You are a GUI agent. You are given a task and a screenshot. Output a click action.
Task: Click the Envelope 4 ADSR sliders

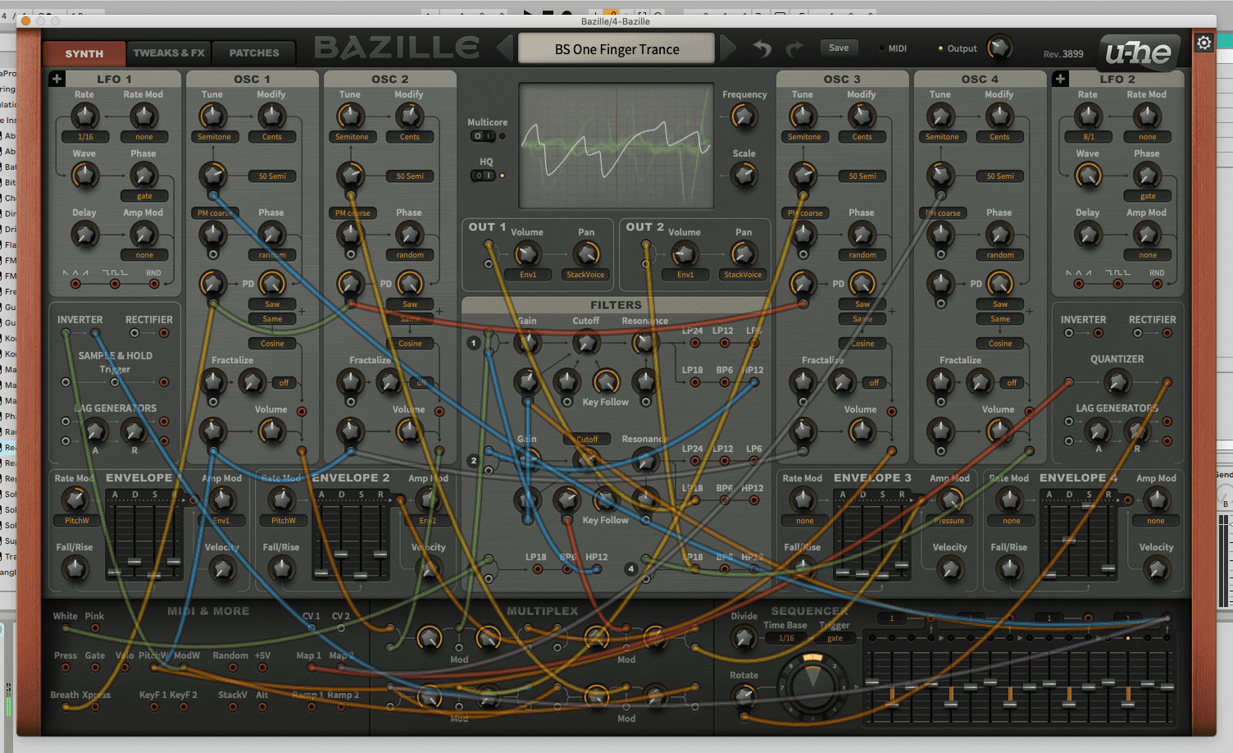point(1078,537)
